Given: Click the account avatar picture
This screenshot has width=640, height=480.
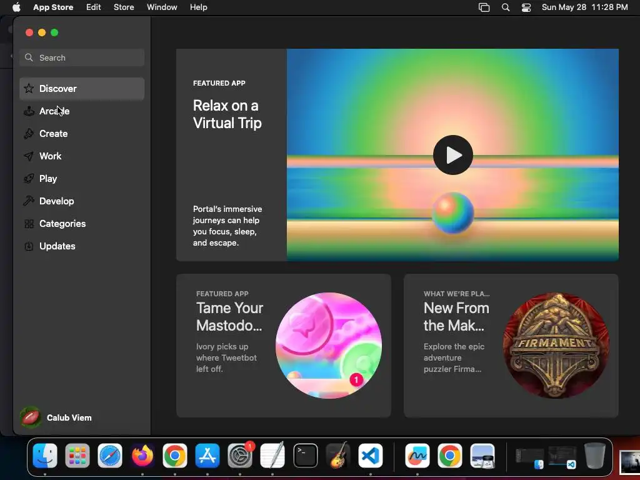Looking at the screenshot, I should pos(31,417).
